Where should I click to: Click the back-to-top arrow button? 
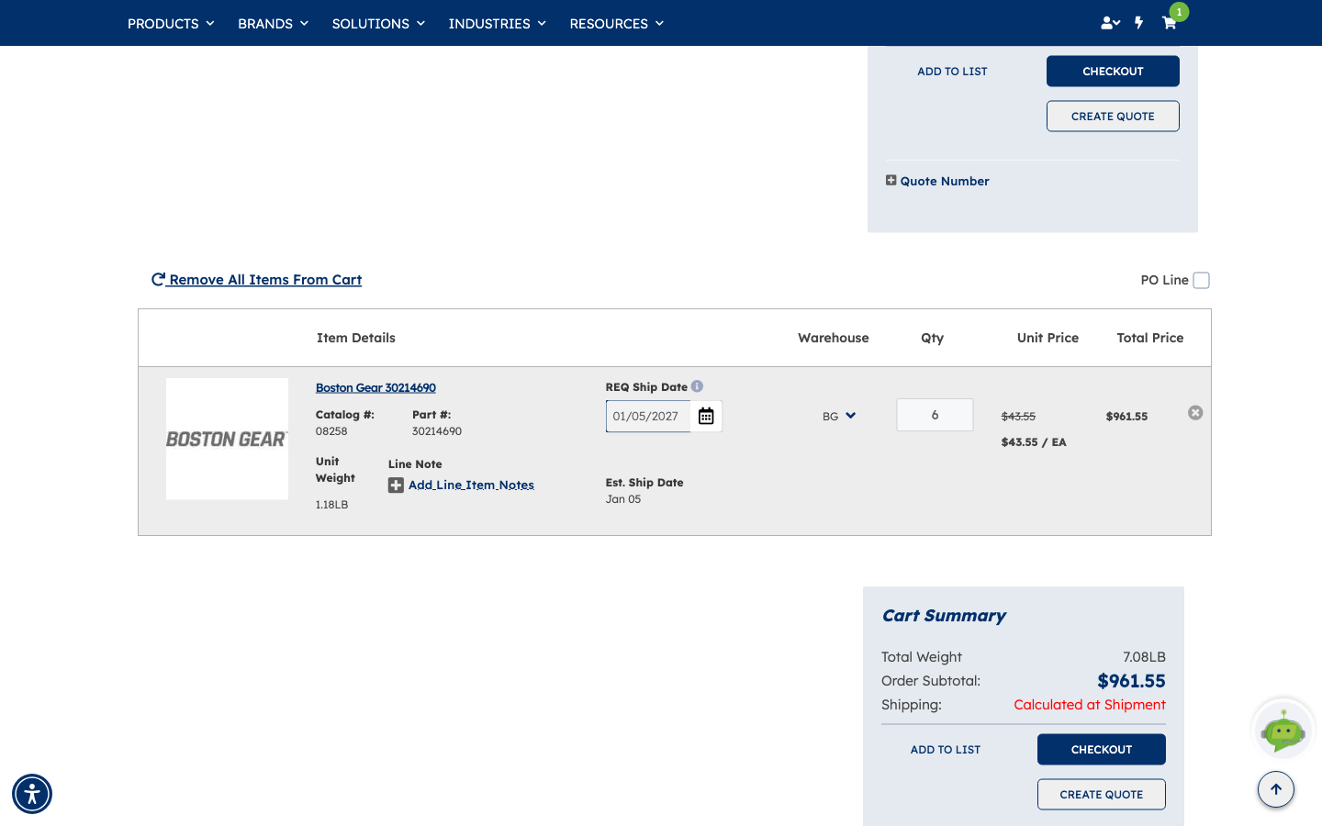click(1276, 789)
